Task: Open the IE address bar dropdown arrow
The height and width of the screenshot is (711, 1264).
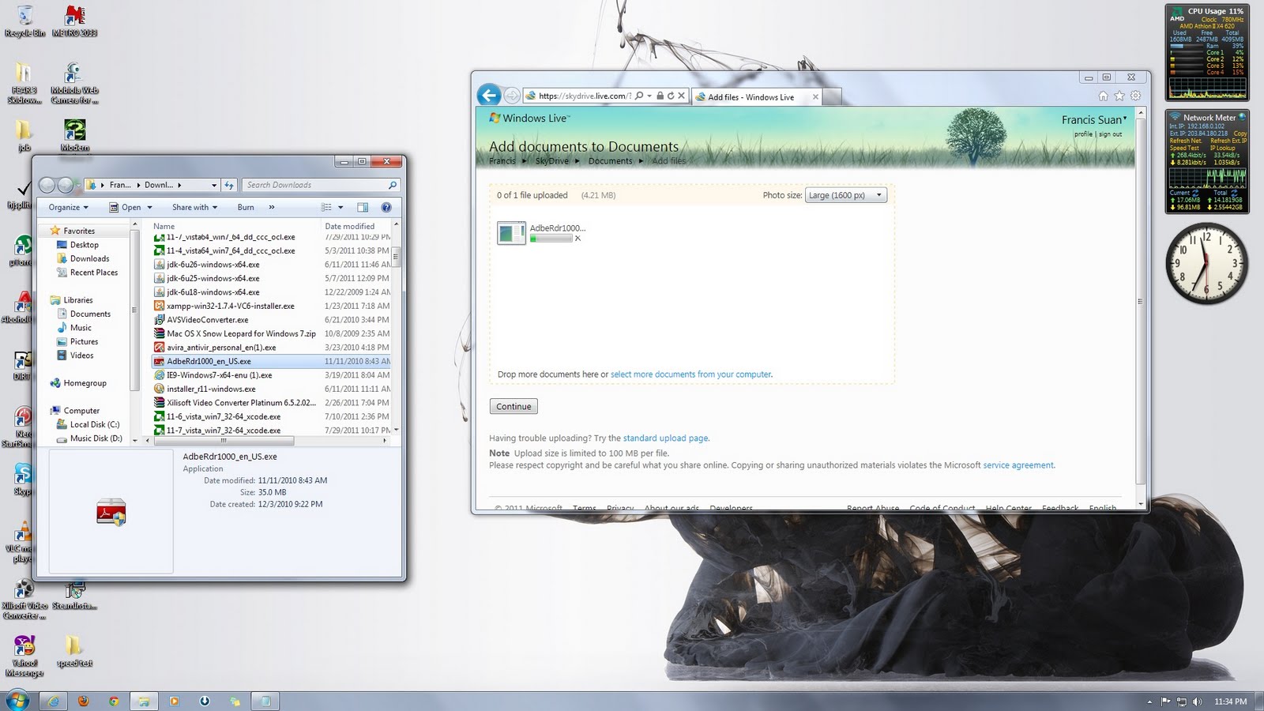Action: (649, 96)
